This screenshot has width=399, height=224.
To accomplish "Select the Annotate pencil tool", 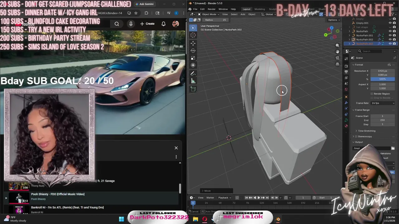I will (x=193, y=74).
